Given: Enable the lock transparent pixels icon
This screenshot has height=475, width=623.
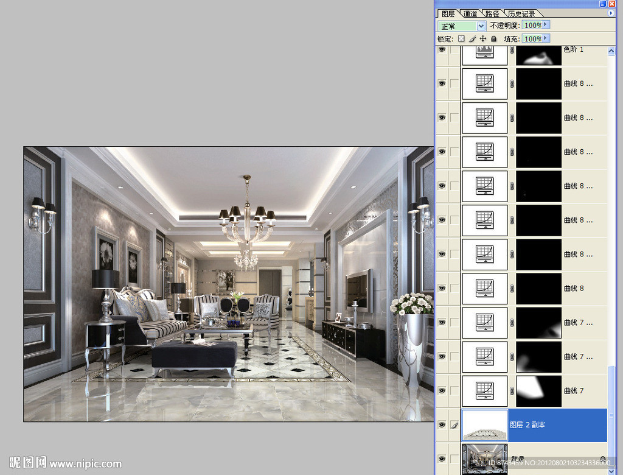Looking at the screenshot, I should 461,38.
